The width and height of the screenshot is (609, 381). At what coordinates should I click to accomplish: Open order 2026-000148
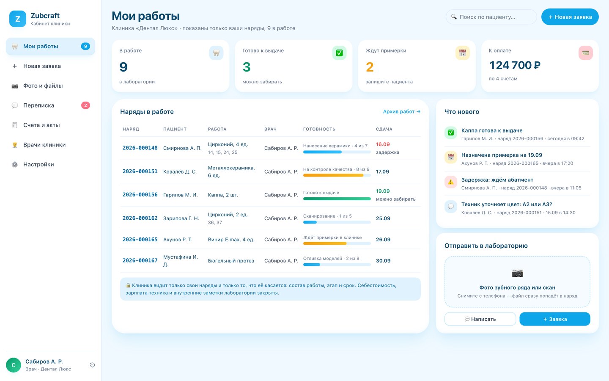(x=140, y=148)
